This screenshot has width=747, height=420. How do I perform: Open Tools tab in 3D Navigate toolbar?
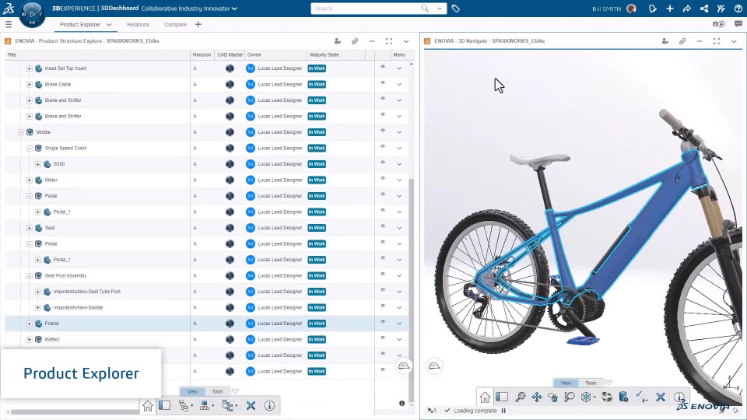pyautogui.click(x=591, y=383)
